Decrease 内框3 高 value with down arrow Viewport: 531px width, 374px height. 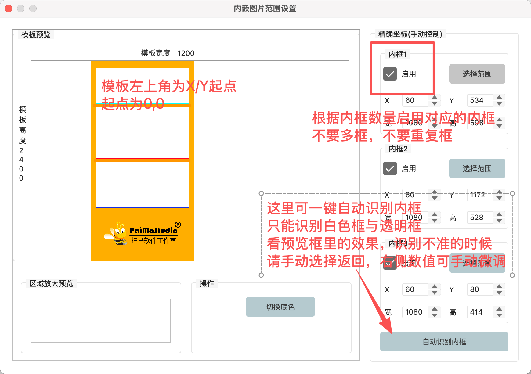pyautogui.click(x=499, y=315)
